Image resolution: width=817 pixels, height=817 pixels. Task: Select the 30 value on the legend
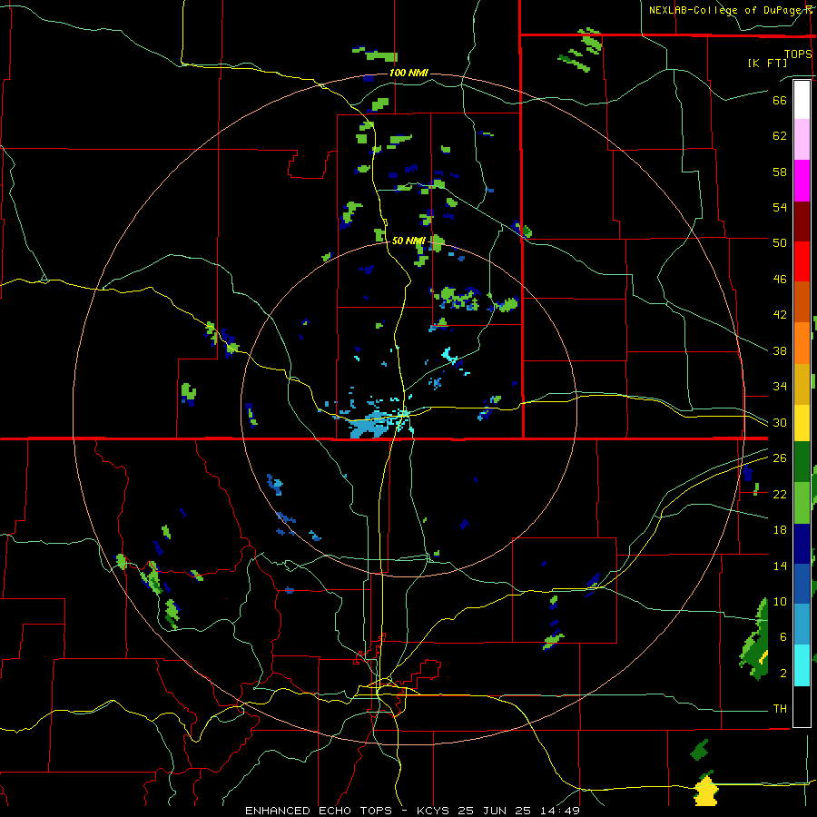pyautogui.click(x=780, y=422)
